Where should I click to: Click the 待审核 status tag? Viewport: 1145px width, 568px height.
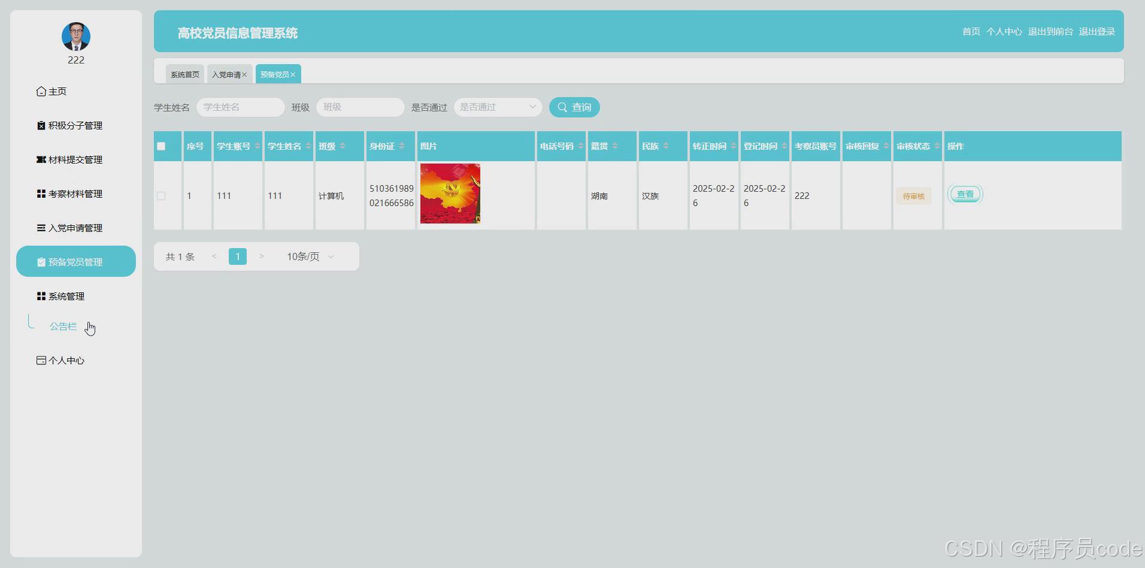914,197
